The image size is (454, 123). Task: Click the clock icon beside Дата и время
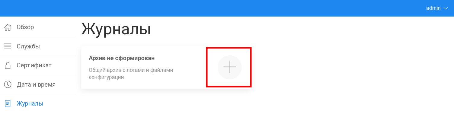pyautogui.click(x=8, y=85)
